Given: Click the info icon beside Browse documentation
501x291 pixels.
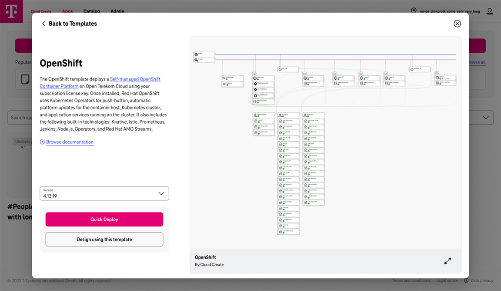Looking at the screenshot, I should point(42,142).
